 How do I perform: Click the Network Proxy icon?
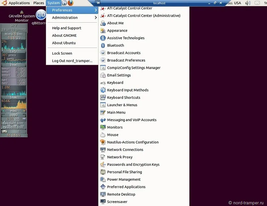click(103, 157)
